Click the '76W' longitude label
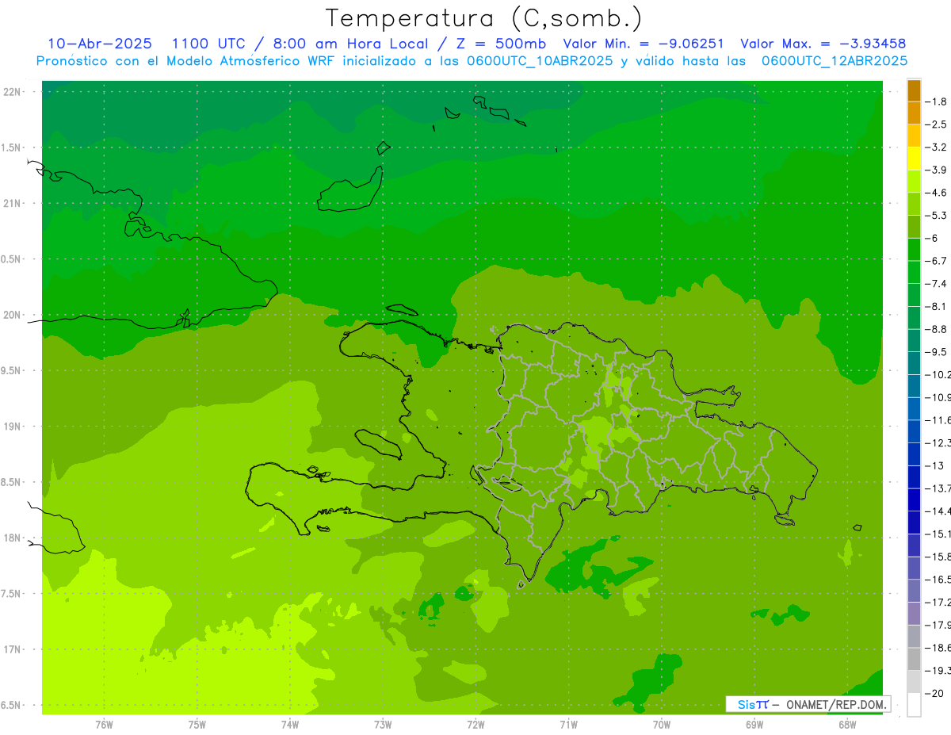This screenshot has width=951, height=735. [104, 724]
